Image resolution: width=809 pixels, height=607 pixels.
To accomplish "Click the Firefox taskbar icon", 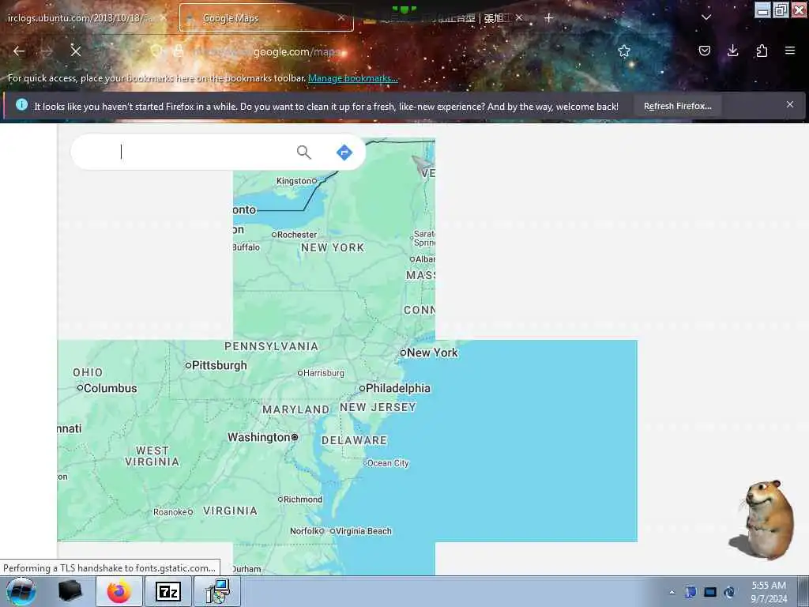I will click(x=119, y=591).
